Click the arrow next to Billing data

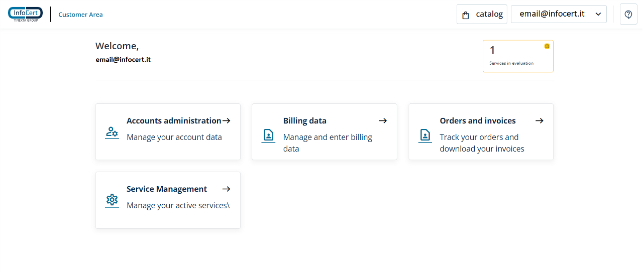click(x=383, y=120)
